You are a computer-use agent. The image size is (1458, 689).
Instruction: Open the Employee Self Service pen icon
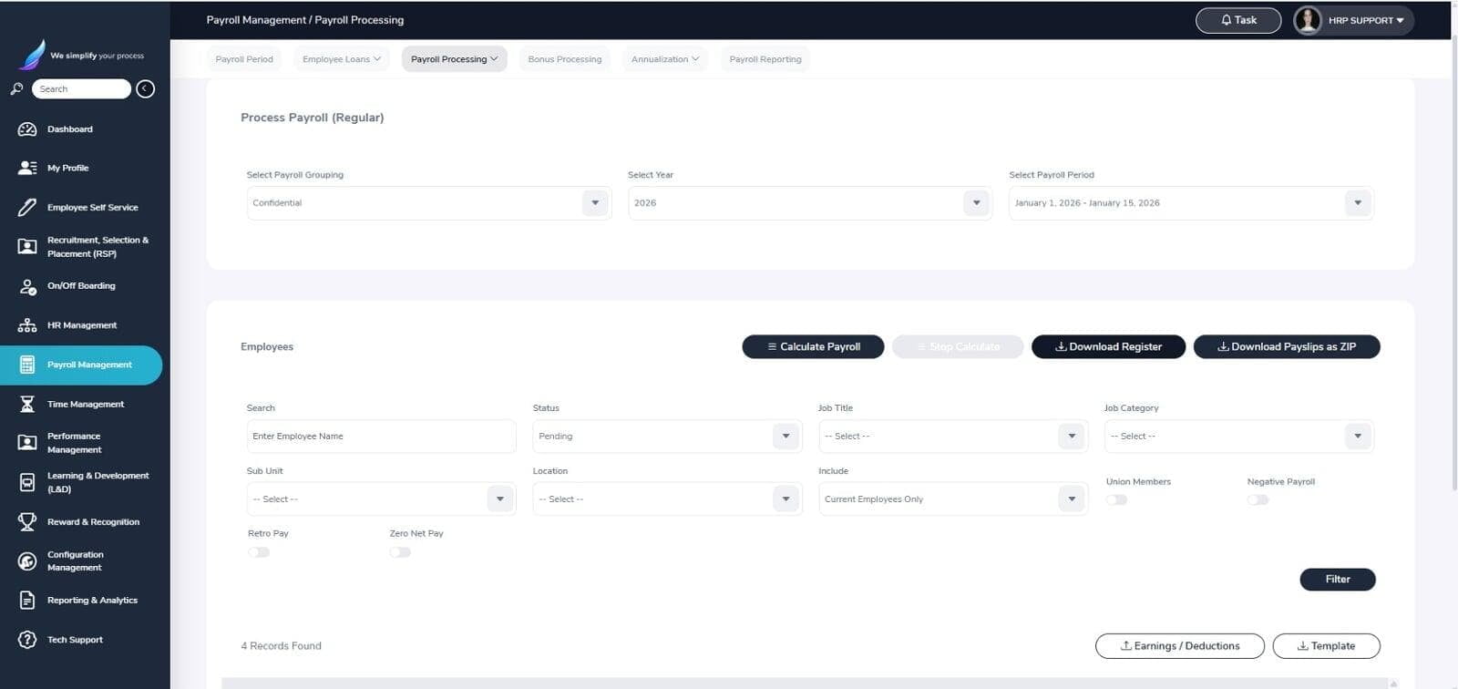[27, 207]
